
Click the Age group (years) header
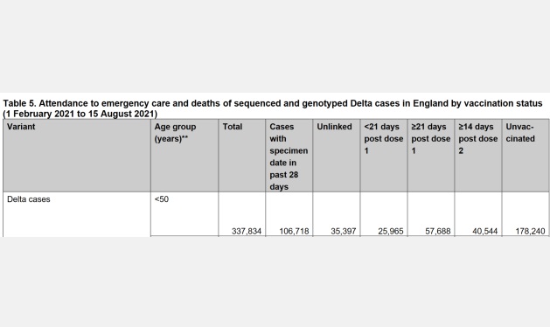click(175, 133)
